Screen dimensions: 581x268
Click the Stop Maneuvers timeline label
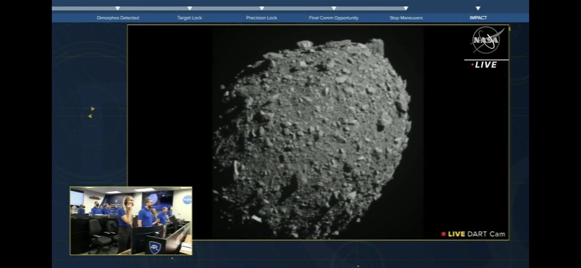point(406,18)
